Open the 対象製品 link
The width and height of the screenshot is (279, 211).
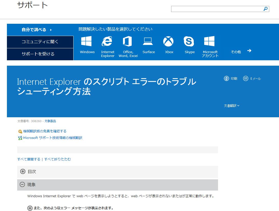point(50,121)
